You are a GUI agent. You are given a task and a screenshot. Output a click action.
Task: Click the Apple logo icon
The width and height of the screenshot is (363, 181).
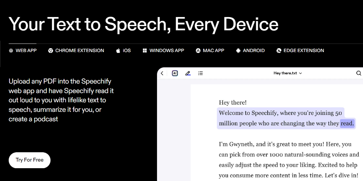(x=118, y=50)
